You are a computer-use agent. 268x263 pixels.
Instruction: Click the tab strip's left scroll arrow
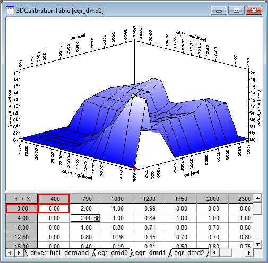point(10,253)
